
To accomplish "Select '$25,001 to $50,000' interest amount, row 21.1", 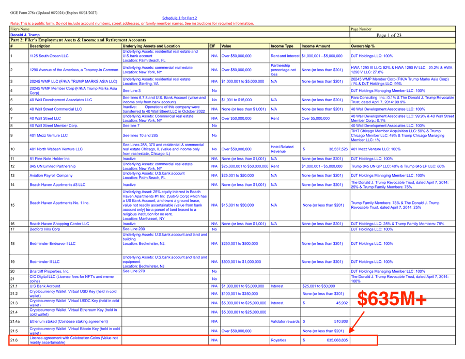I will pyautogui.click(x=318, y=286).
